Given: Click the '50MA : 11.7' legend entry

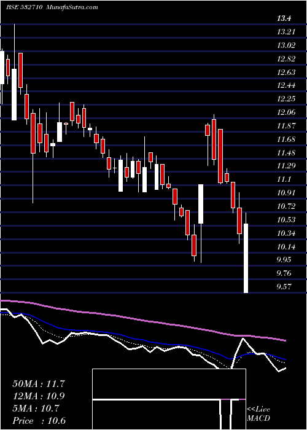Looking at the screenshot, I should (x=39, y=384).
